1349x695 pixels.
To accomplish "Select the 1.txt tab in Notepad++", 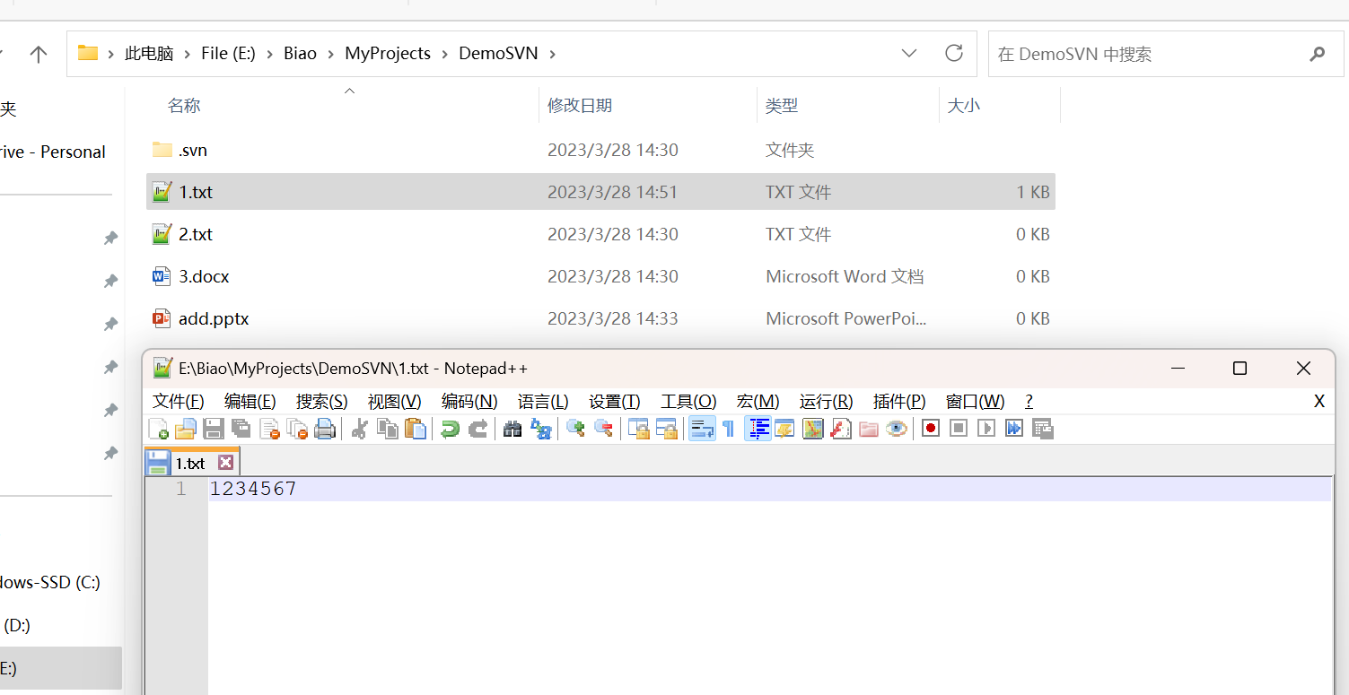I will (x=191, y=463).
